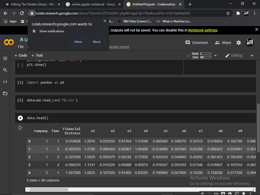
Task: Open the Files browser sidebar
Action: click(x=5, y=93)
